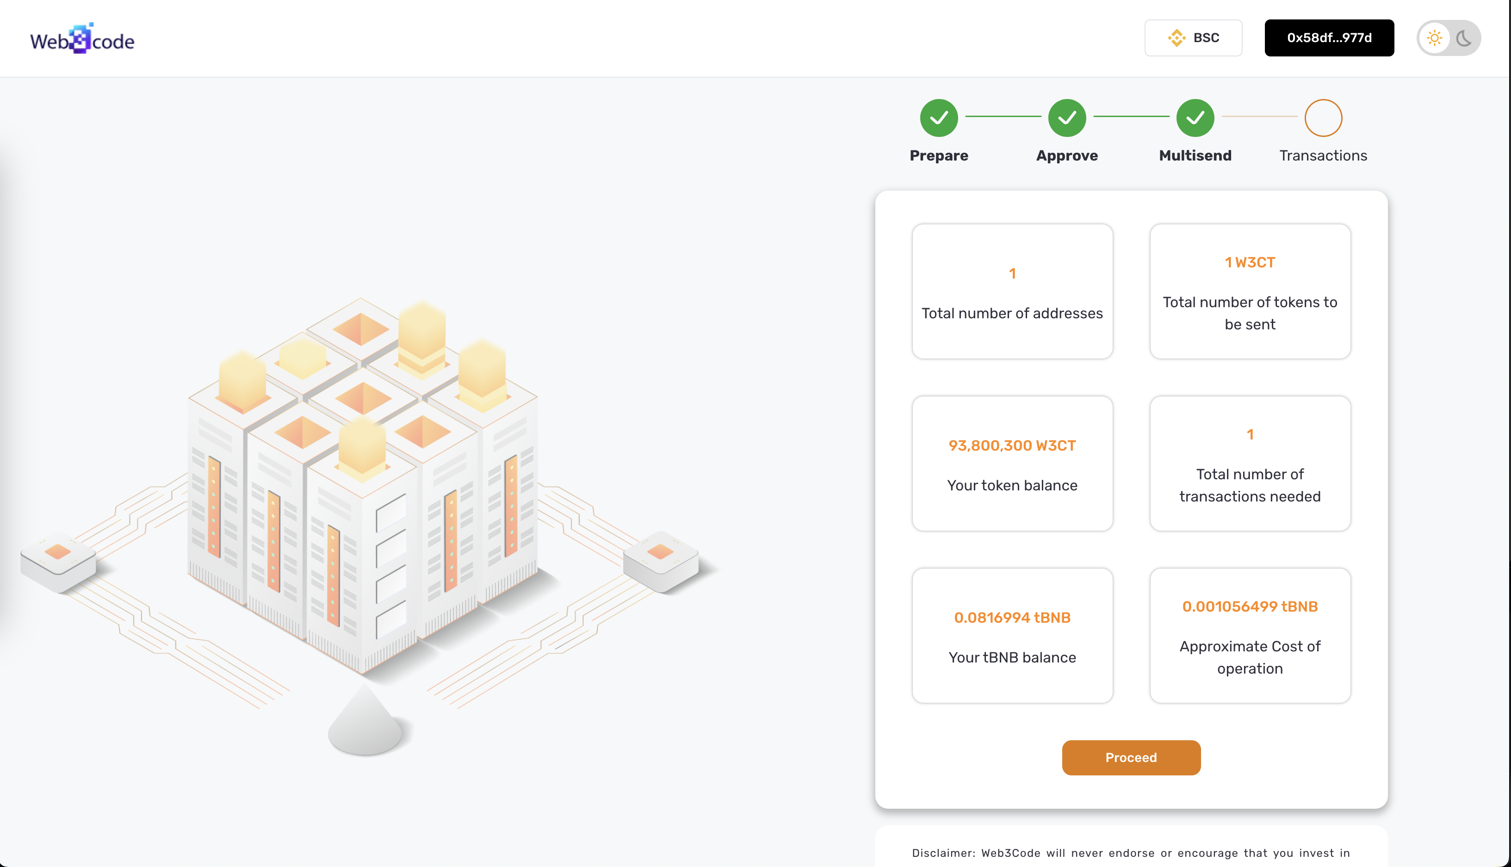Screen dimensions: 1511x867
Task: Click the '0.0816994 tBNB' balance value
Action: [1012, 618]
